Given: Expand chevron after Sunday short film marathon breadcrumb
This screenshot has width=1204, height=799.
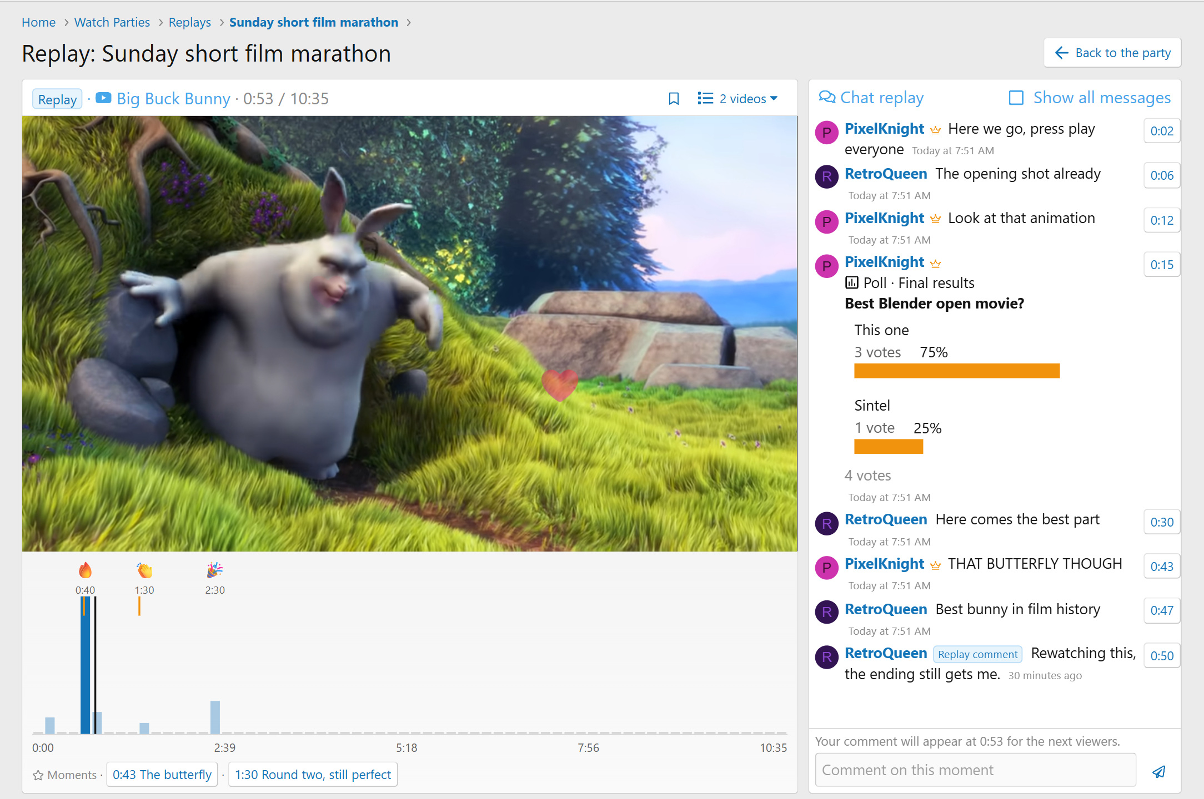Looking at the screenshot, I should coord(409,22).
